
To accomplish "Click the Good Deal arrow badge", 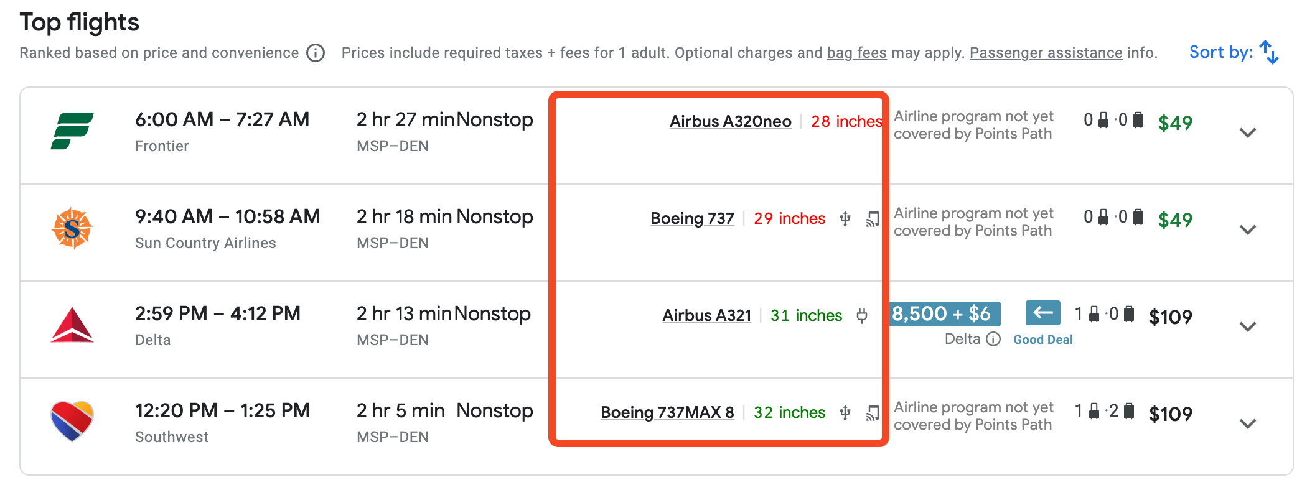I will click(x=1043, y=313).
